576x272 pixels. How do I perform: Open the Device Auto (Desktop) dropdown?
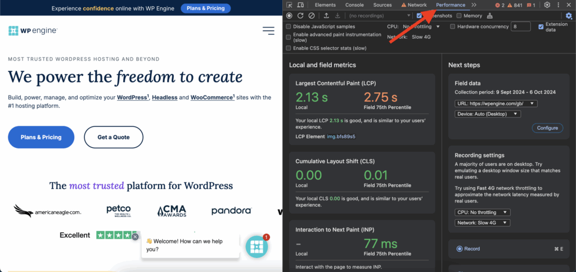(488, 114)
